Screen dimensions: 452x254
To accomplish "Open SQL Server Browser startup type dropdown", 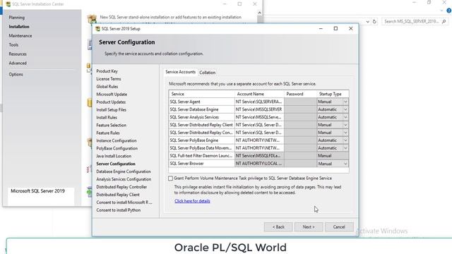I will tap(345, 164).
